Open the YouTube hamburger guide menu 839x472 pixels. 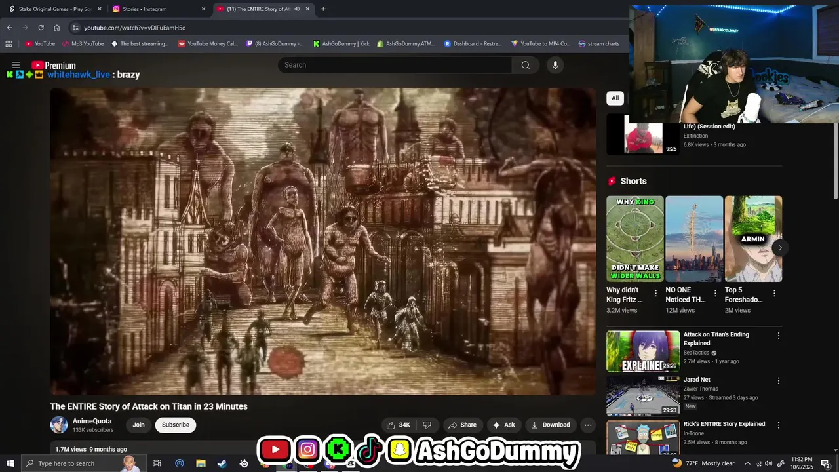(16, 65)
